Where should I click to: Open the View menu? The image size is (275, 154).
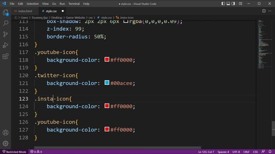45,4
